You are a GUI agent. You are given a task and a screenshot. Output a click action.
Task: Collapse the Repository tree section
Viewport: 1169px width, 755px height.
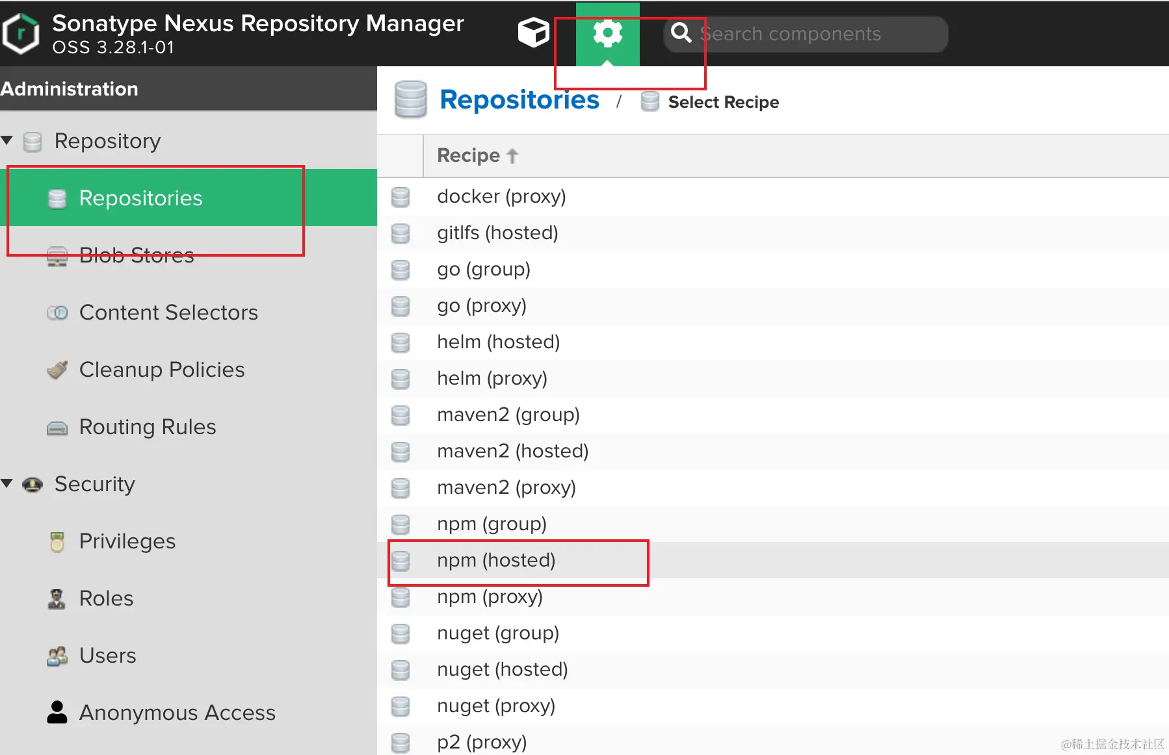click(x=7, y=140)
